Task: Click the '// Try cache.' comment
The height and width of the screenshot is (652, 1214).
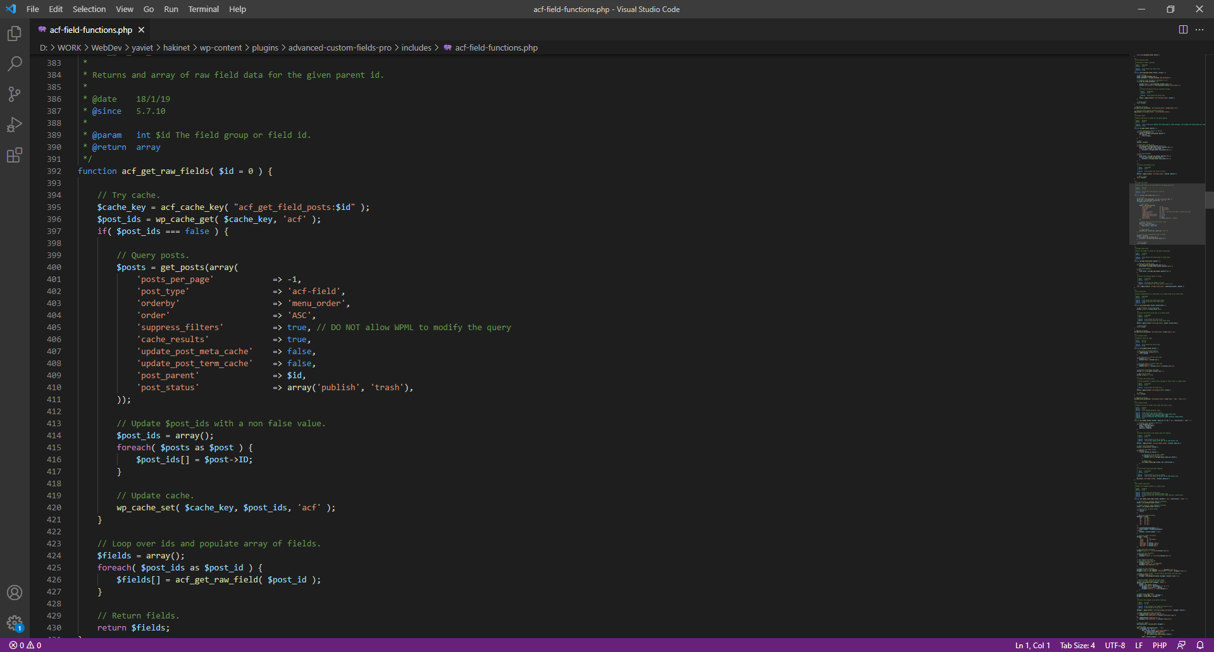Action: tap(128, 195)
